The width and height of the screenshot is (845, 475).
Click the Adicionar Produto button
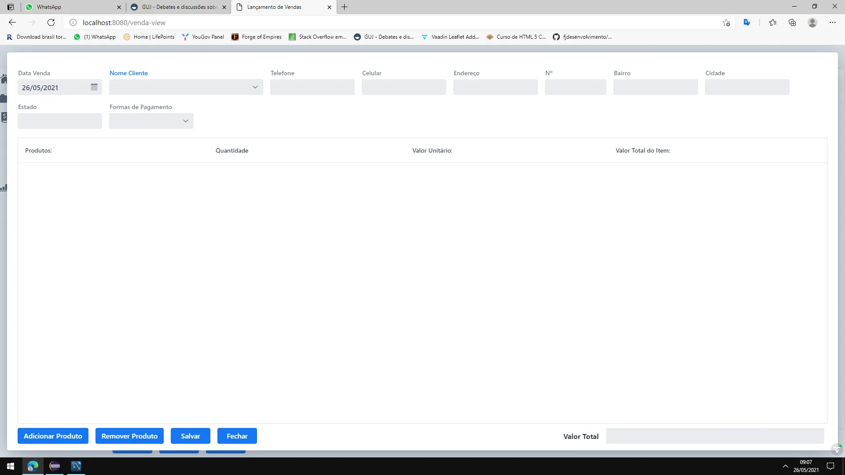pos(53,436)
